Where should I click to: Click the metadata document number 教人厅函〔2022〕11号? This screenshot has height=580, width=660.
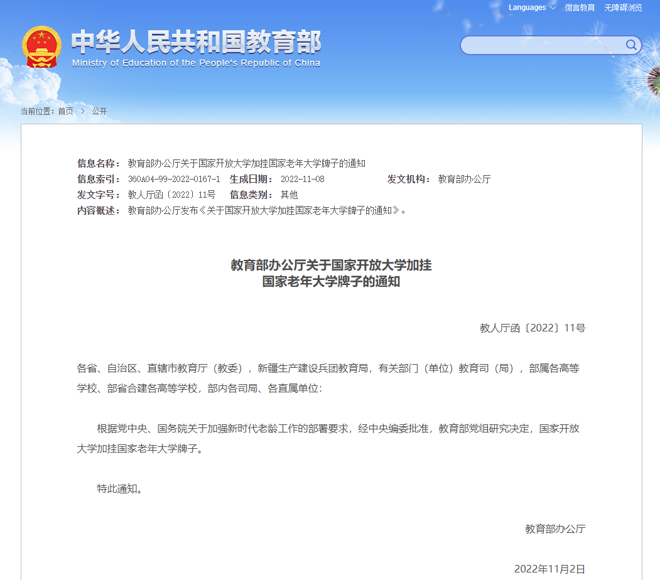coord(171,195)
